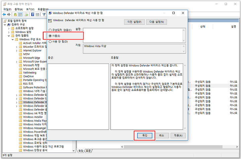This screenshot has width=241, height=159.
Task: Open the 동작(A) menu
Action: (x=19, y=9)
